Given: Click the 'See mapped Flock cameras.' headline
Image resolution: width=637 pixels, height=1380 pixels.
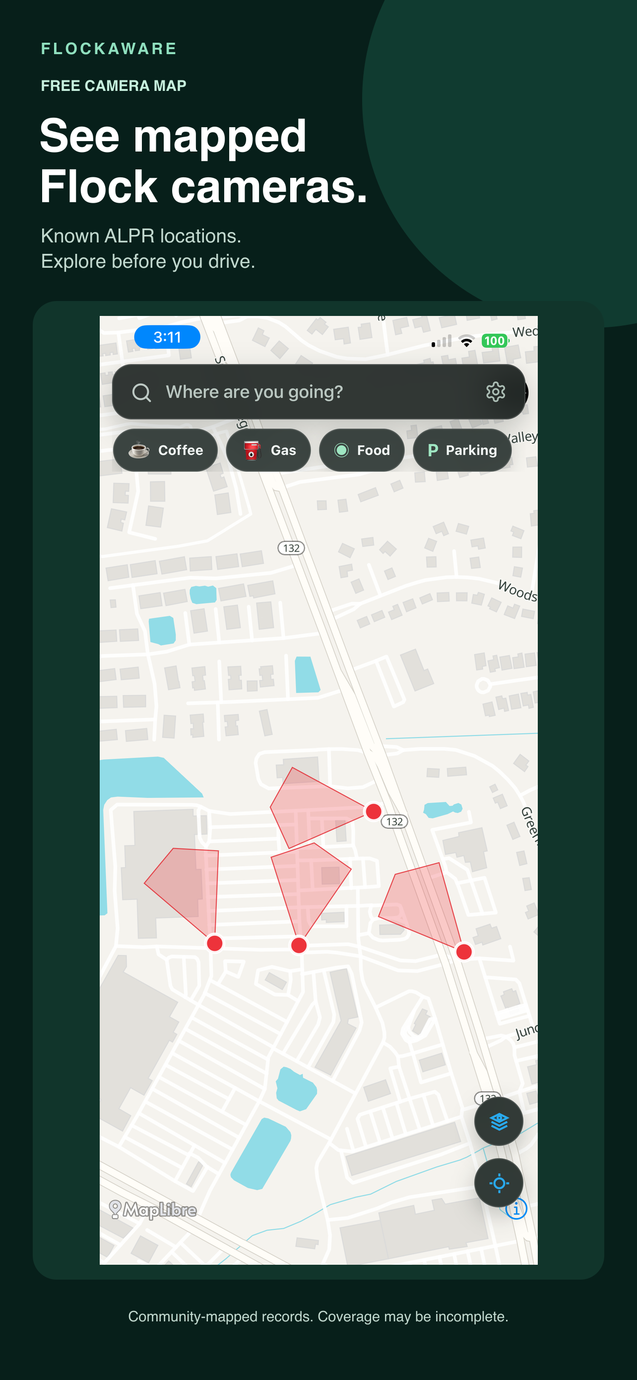Looking at the screenshot, I should click(x=204, y=161).
